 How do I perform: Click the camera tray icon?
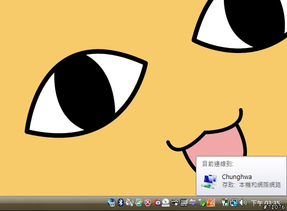pyautogui.click(x=175, y=202)
